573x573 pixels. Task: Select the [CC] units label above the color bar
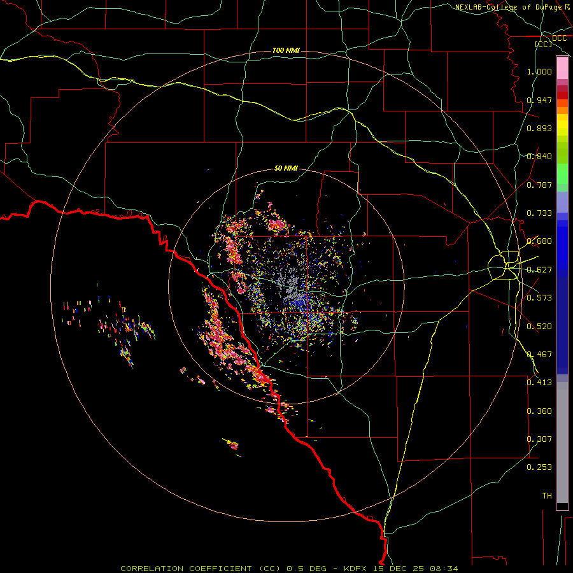pos(544,44)
